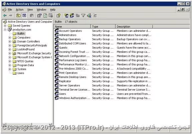Select Windows Authorization group row
The width and height of the screenshot is (192, 134).
point(74,98)
